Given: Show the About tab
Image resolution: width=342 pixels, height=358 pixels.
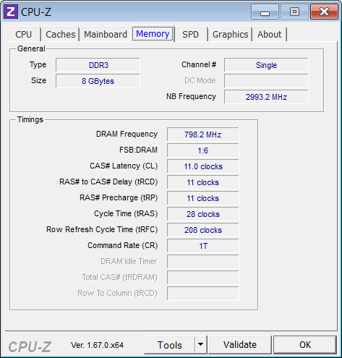Looking at the screenshot, I should coord(269,35).
